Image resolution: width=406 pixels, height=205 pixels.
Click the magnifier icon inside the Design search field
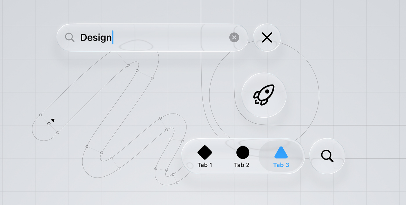tap(70, 37)
